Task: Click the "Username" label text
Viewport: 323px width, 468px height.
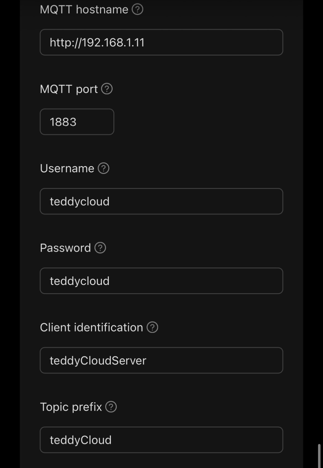Action: pos(67,168)
